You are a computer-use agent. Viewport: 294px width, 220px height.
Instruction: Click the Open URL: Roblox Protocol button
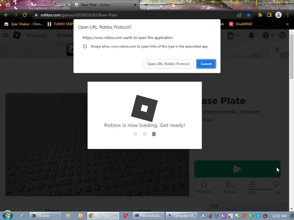tap(168, 64)
